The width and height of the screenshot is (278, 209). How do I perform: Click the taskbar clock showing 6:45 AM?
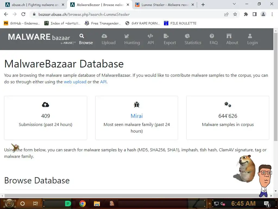coord(244,204)
